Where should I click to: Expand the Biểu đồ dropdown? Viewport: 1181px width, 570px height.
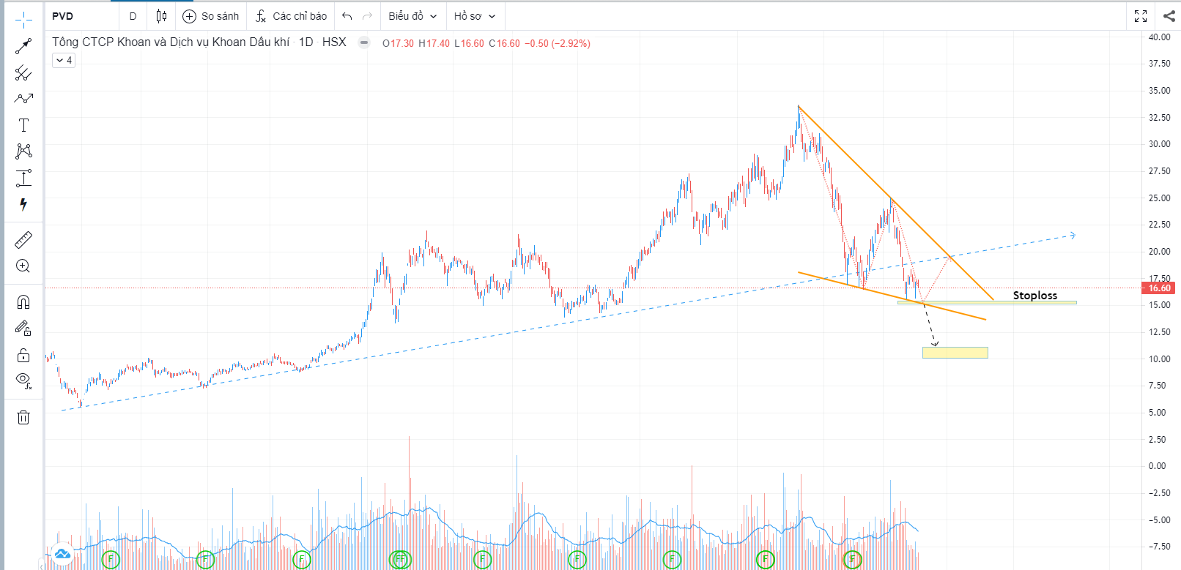(x=412, y=16)
